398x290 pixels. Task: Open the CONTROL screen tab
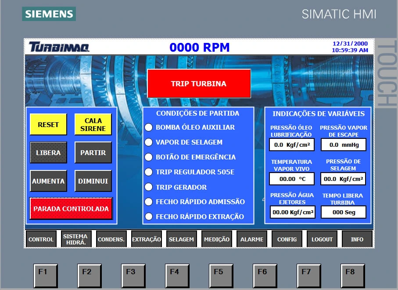click(x=41, y=239)
